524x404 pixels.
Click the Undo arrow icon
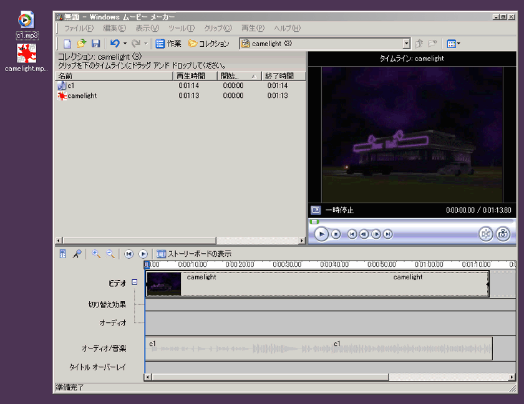click(x=114, y=44)
